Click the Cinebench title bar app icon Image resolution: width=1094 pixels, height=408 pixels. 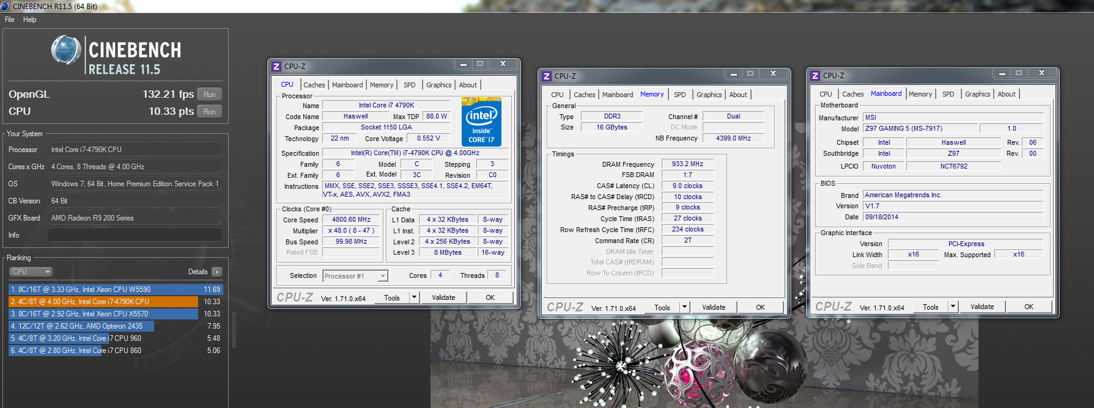click(x=5, y=6)
